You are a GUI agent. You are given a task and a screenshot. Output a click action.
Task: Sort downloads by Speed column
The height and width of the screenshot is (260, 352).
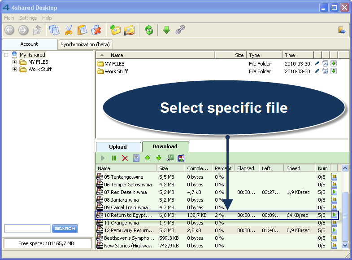click(299, 168)
